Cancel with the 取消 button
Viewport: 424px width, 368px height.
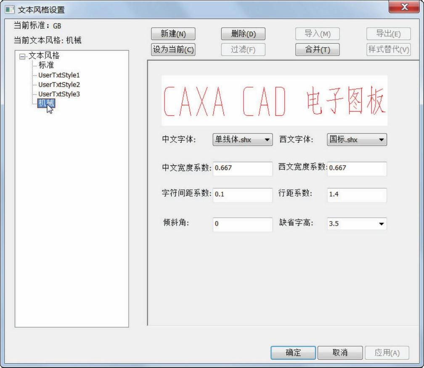tap(340, 352)
